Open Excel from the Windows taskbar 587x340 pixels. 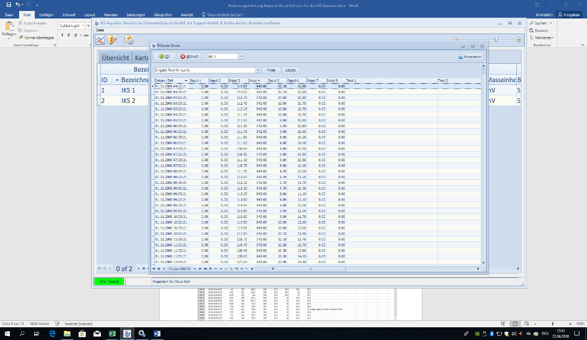pyautogui.click(x=111, y=334)
